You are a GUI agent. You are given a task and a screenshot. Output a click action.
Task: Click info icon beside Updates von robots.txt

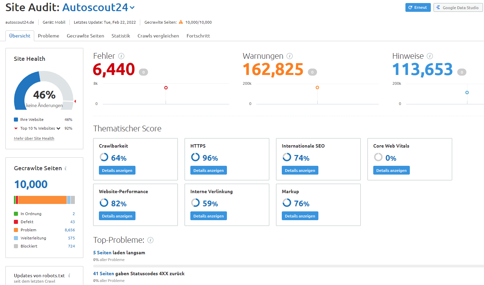point(69,276)
